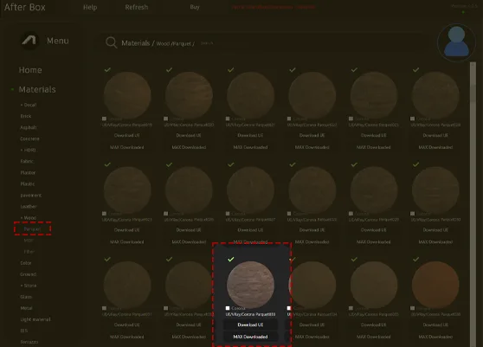This screenshot has height=347, width=483.
Task: Select the highlighted Parquet033 material sphere
Action: [250, 285]
